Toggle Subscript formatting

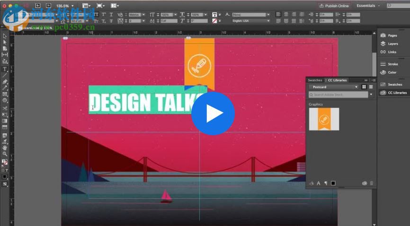[104, 21]
